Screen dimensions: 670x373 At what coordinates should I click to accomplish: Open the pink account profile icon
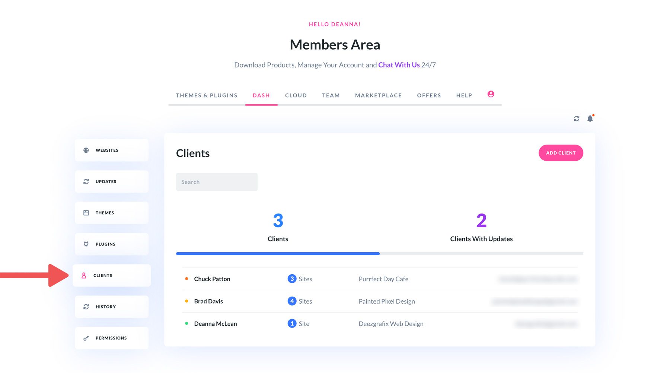491,94
